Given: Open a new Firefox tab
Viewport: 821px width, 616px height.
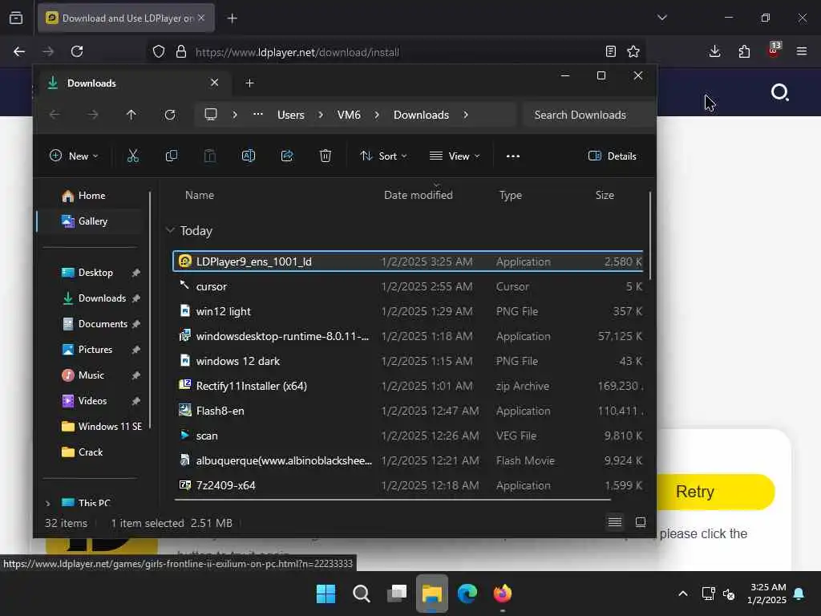Looking at the screenshot, I should point(232,18).
